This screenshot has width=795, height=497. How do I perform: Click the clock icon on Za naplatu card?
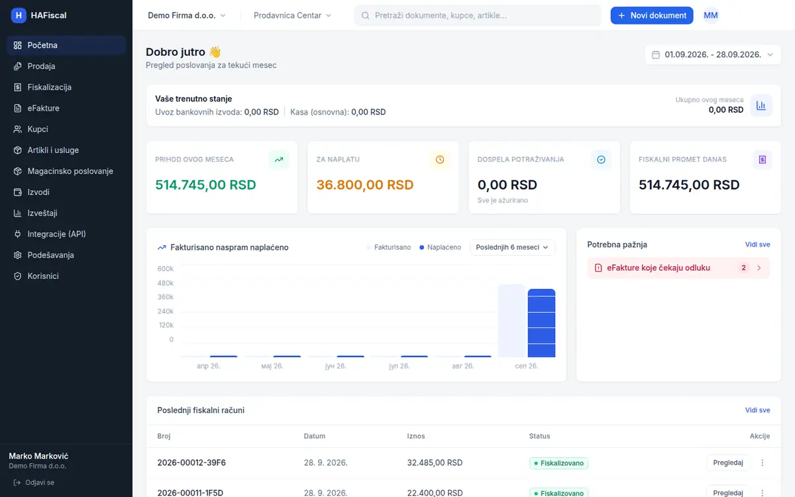click(440, 160)
